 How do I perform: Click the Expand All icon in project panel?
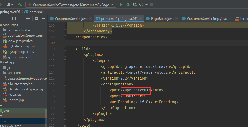21,18
